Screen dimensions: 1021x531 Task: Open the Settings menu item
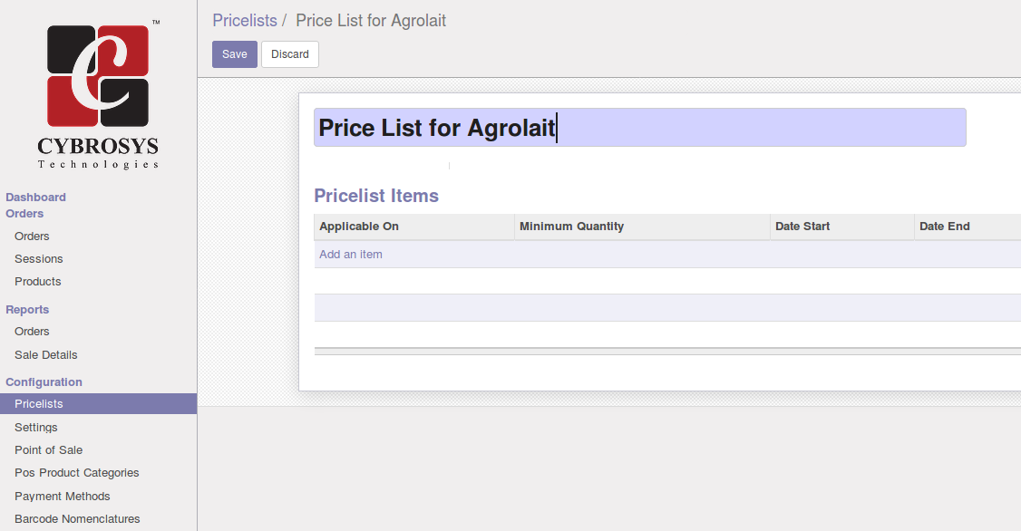coord(36,427)
